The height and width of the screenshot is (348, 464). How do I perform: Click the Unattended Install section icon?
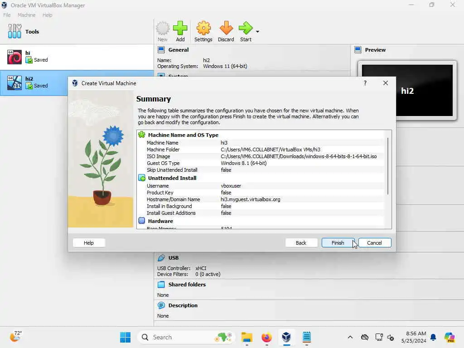(142, 178)
